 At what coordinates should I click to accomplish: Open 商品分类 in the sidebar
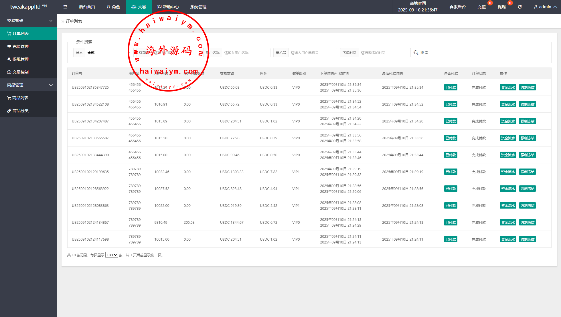(21, 111)
